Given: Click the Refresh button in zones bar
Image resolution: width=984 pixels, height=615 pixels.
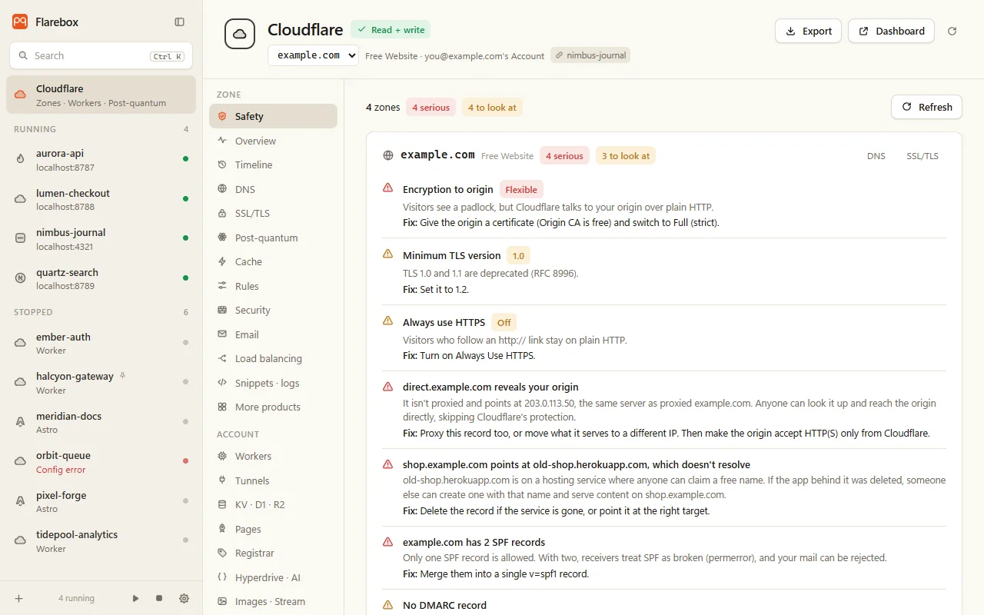Looking at the screenshot, I should pos(926,107).
